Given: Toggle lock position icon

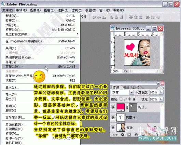Looking at the screenshot, I should 130,99.
